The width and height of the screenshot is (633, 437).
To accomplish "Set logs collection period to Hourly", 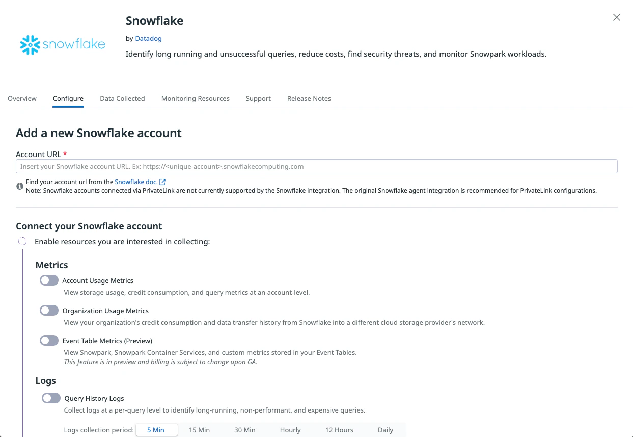I will click(290, 430).
